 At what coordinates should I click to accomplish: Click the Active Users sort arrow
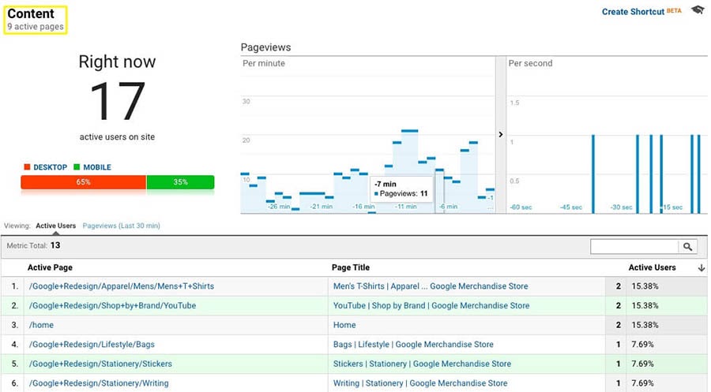pyautogui.click(x=702, y=267)
